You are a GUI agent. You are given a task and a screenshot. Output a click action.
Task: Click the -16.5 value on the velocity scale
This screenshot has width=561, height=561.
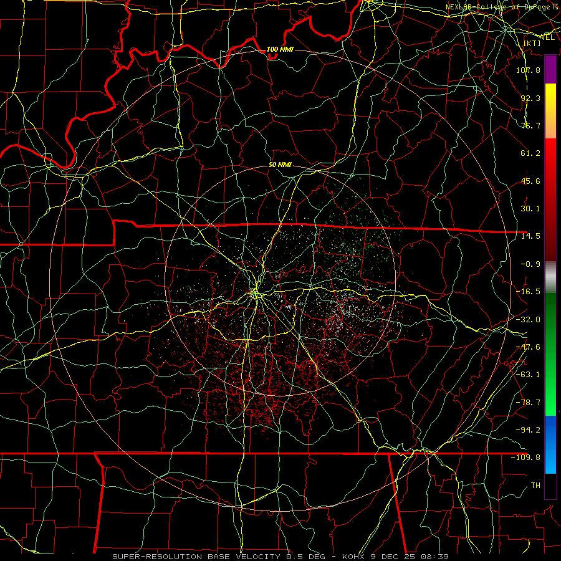pyautogui.click(x=528, y=292)
